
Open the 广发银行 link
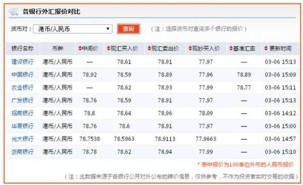22,101
